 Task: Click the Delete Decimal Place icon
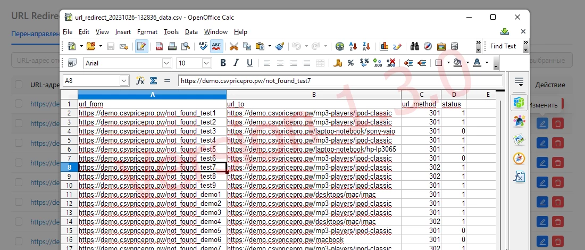click(x=391, y=63)
